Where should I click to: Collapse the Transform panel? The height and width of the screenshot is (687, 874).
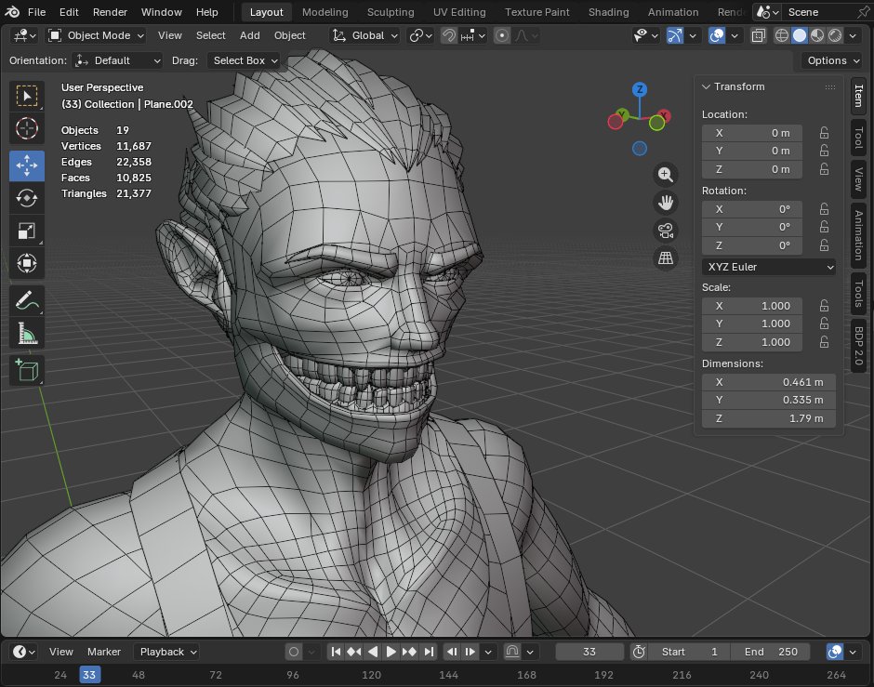707,86
